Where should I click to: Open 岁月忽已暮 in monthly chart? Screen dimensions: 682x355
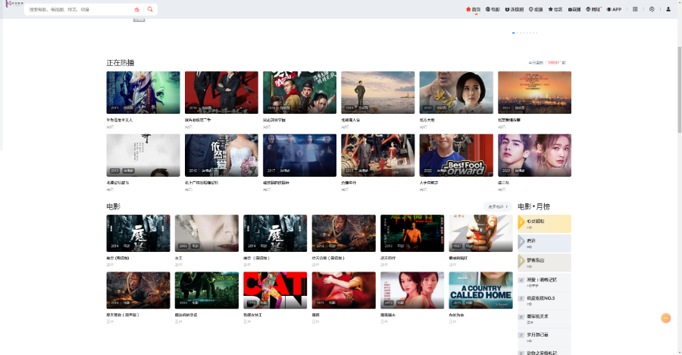click(x=544, y=337)
